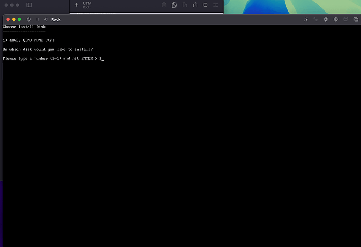The height and width of the screenshot is (247, 361).
Task: Clone the selected VM in UTM window
Action: (174, 5)
